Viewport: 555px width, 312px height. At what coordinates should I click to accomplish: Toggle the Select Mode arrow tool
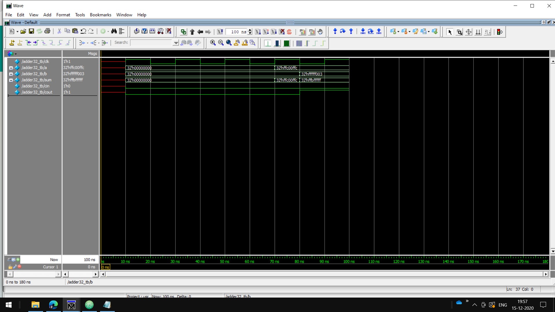(449, 32)
